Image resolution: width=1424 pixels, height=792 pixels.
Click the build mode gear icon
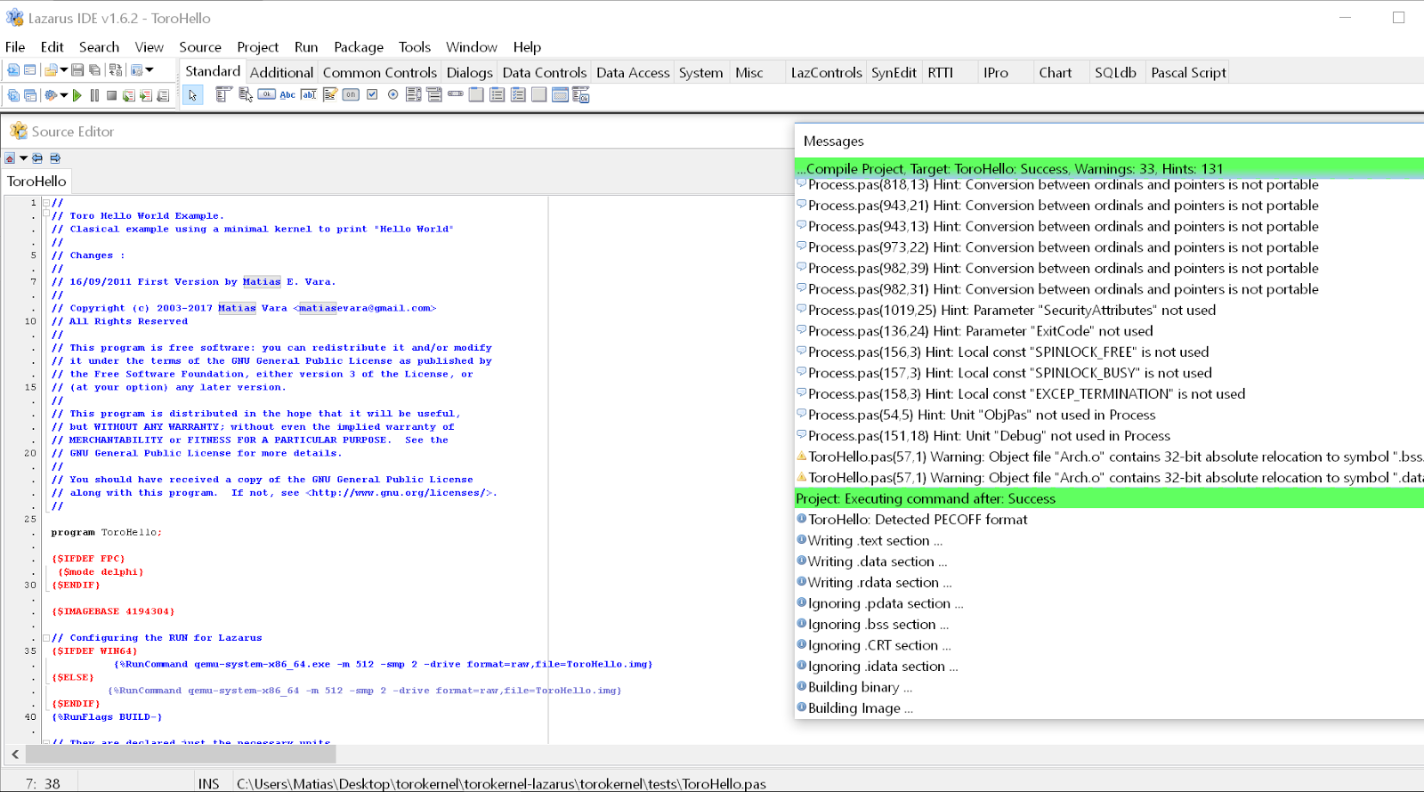(x=51, y=95)
